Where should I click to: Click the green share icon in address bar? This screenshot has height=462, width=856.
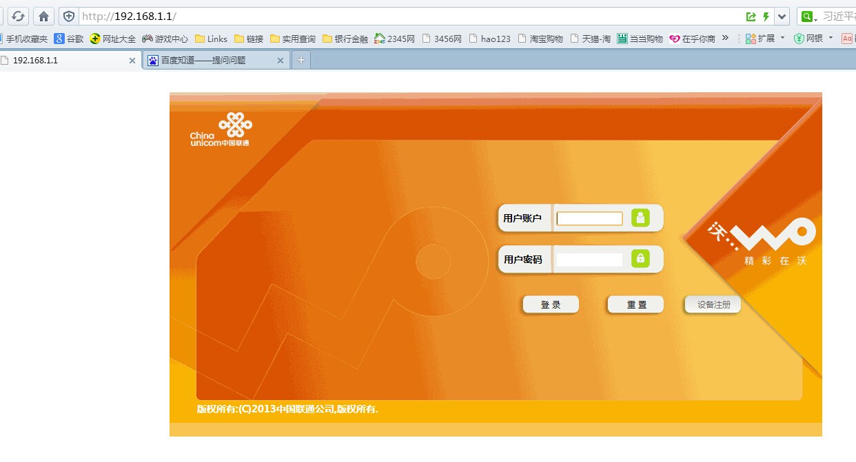[751, 17]
